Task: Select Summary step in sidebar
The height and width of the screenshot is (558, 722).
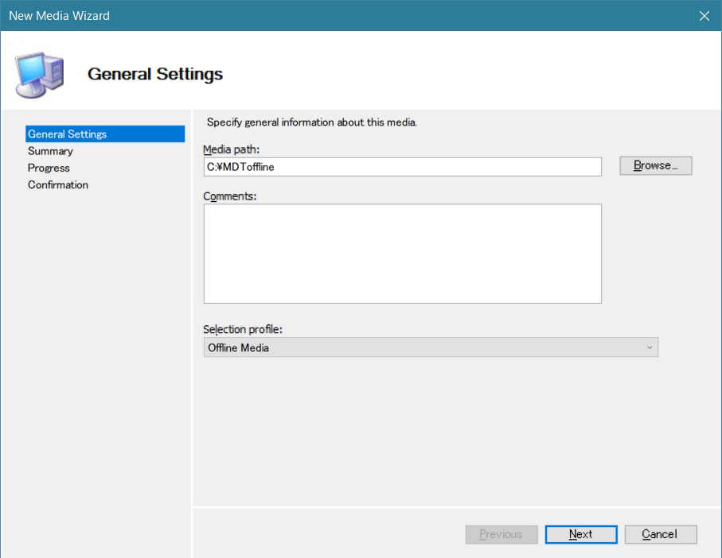Action: (50, 151)
